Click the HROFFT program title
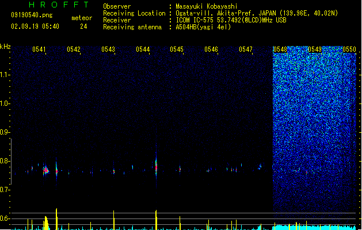This screenshot has height=230, width=362. (x=59, y=5)
